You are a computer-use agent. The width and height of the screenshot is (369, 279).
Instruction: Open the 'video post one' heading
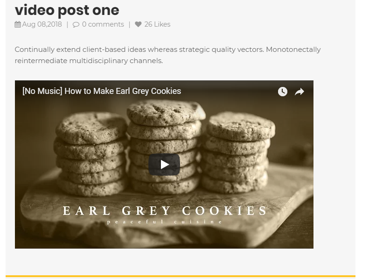point(67,10)
